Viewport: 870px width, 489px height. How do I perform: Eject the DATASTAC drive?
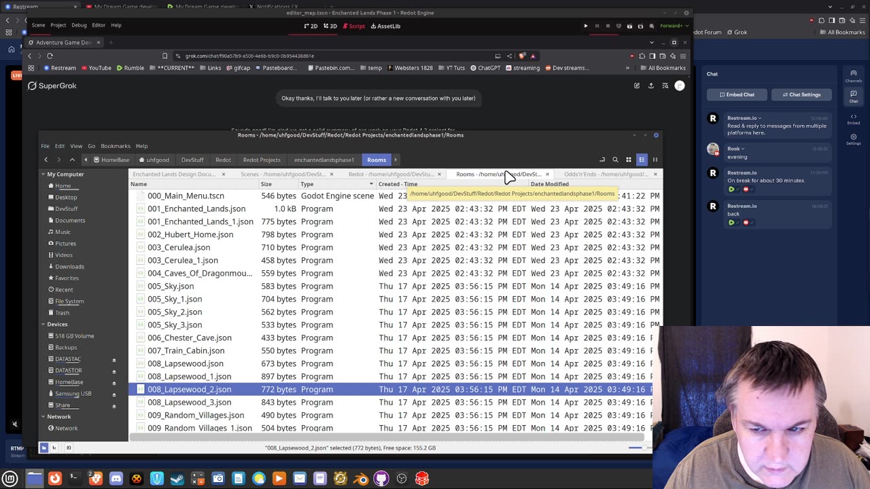114,359
